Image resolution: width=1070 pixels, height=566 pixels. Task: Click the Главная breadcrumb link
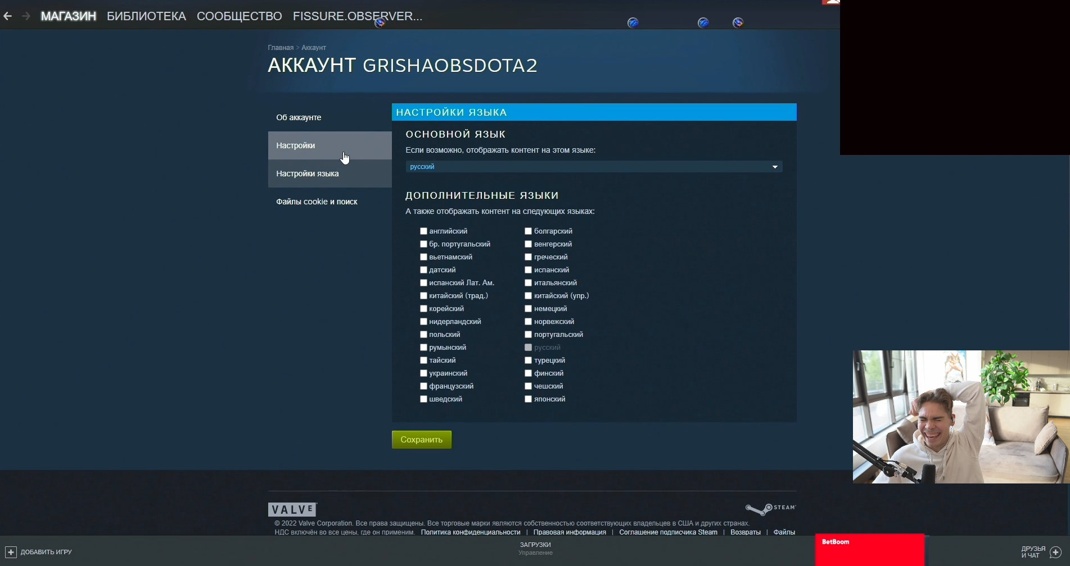pyautogui.click(x=281, y=48)
